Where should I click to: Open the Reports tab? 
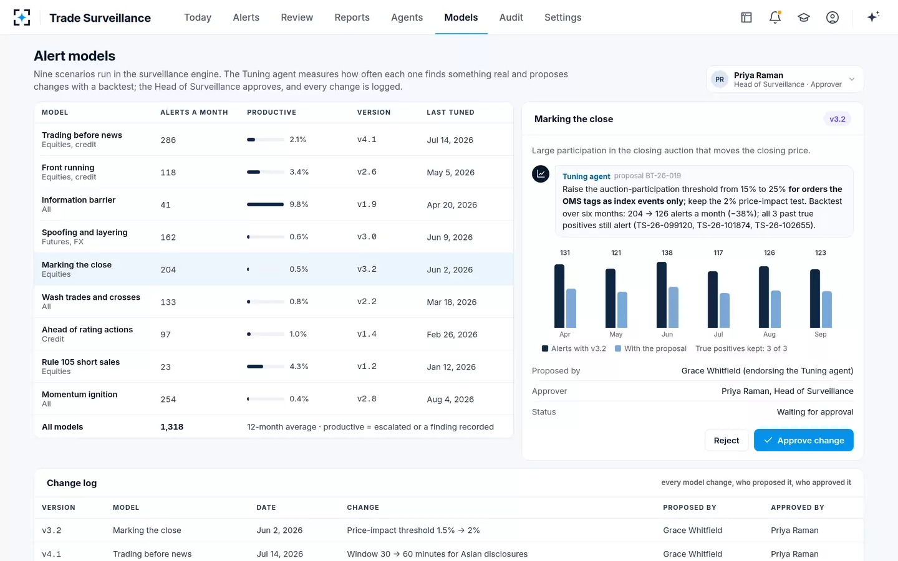tap(352, 17)
